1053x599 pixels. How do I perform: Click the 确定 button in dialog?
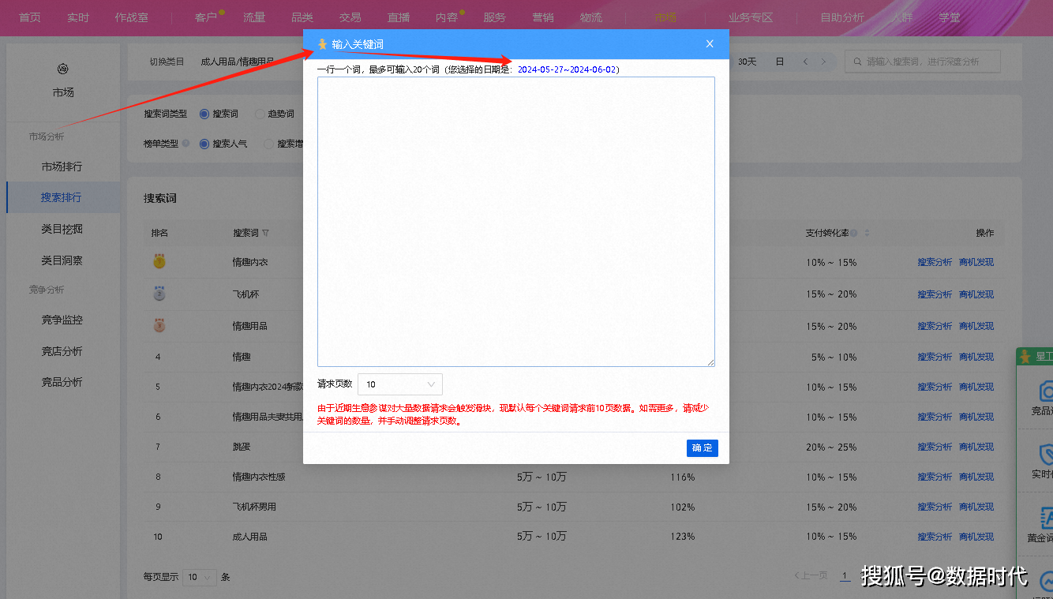point(703,448)
